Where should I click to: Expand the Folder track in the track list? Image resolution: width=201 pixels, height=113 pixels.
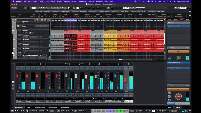pyautogui.click(x=13, y=31)
